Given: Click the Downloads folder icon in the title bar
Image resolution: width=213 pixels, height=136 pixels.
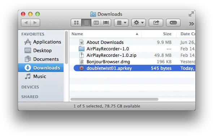Looking at the screenshot, I should point(93,14).
